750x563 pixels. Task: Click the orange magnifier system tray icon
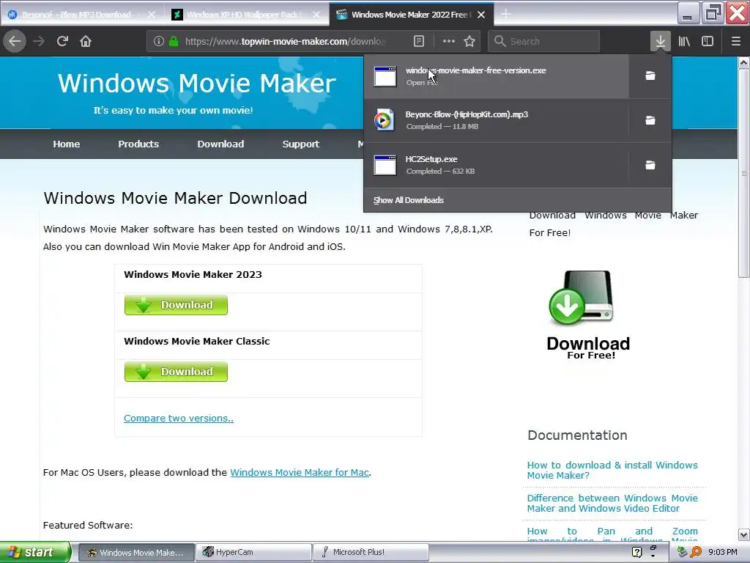click(x=696, y=552)
